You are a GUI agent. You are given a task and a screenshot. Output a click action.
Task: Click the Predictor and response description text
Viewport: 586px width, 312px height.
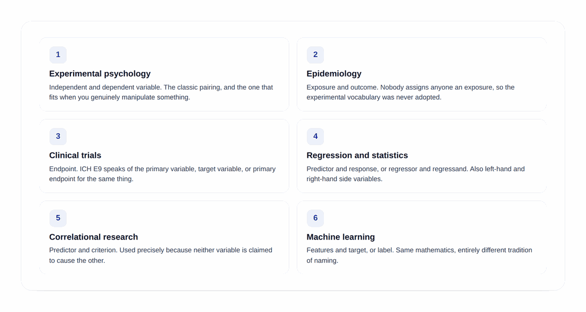click(416, 173)
